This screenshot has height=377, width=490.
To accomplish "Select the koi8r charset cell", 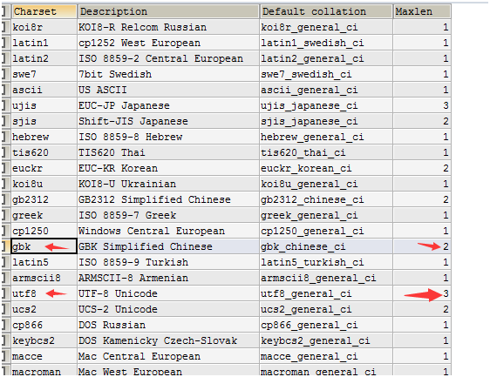I will tap(44, 27).
